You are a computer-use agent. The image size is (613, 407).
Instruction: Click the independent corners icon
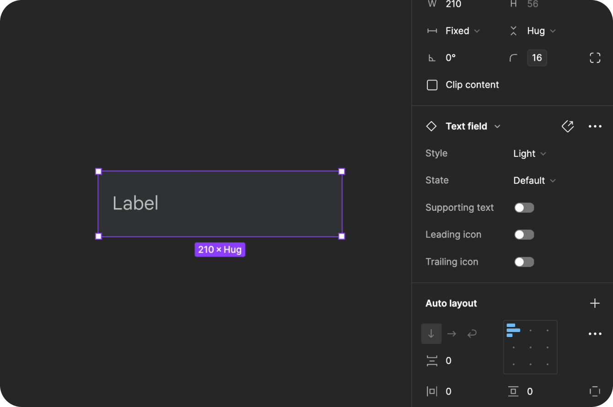pos(595,58)
